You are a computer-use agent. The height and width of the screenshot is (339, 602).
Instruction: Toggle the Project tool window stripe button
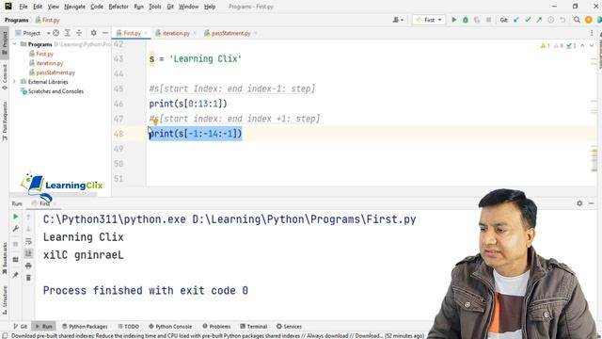point(5,42)
